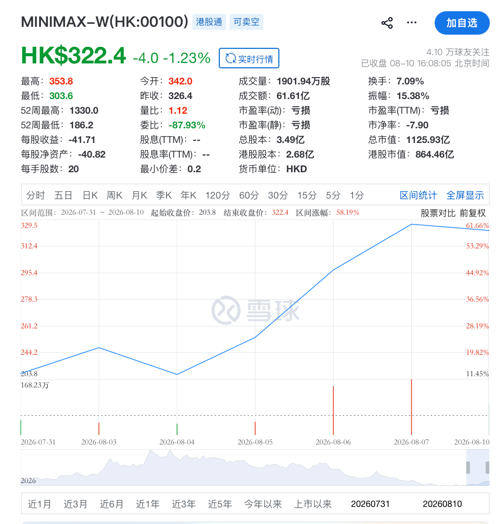
Task: Click the 总市值 value 1125.93亿
Action: 428,140
